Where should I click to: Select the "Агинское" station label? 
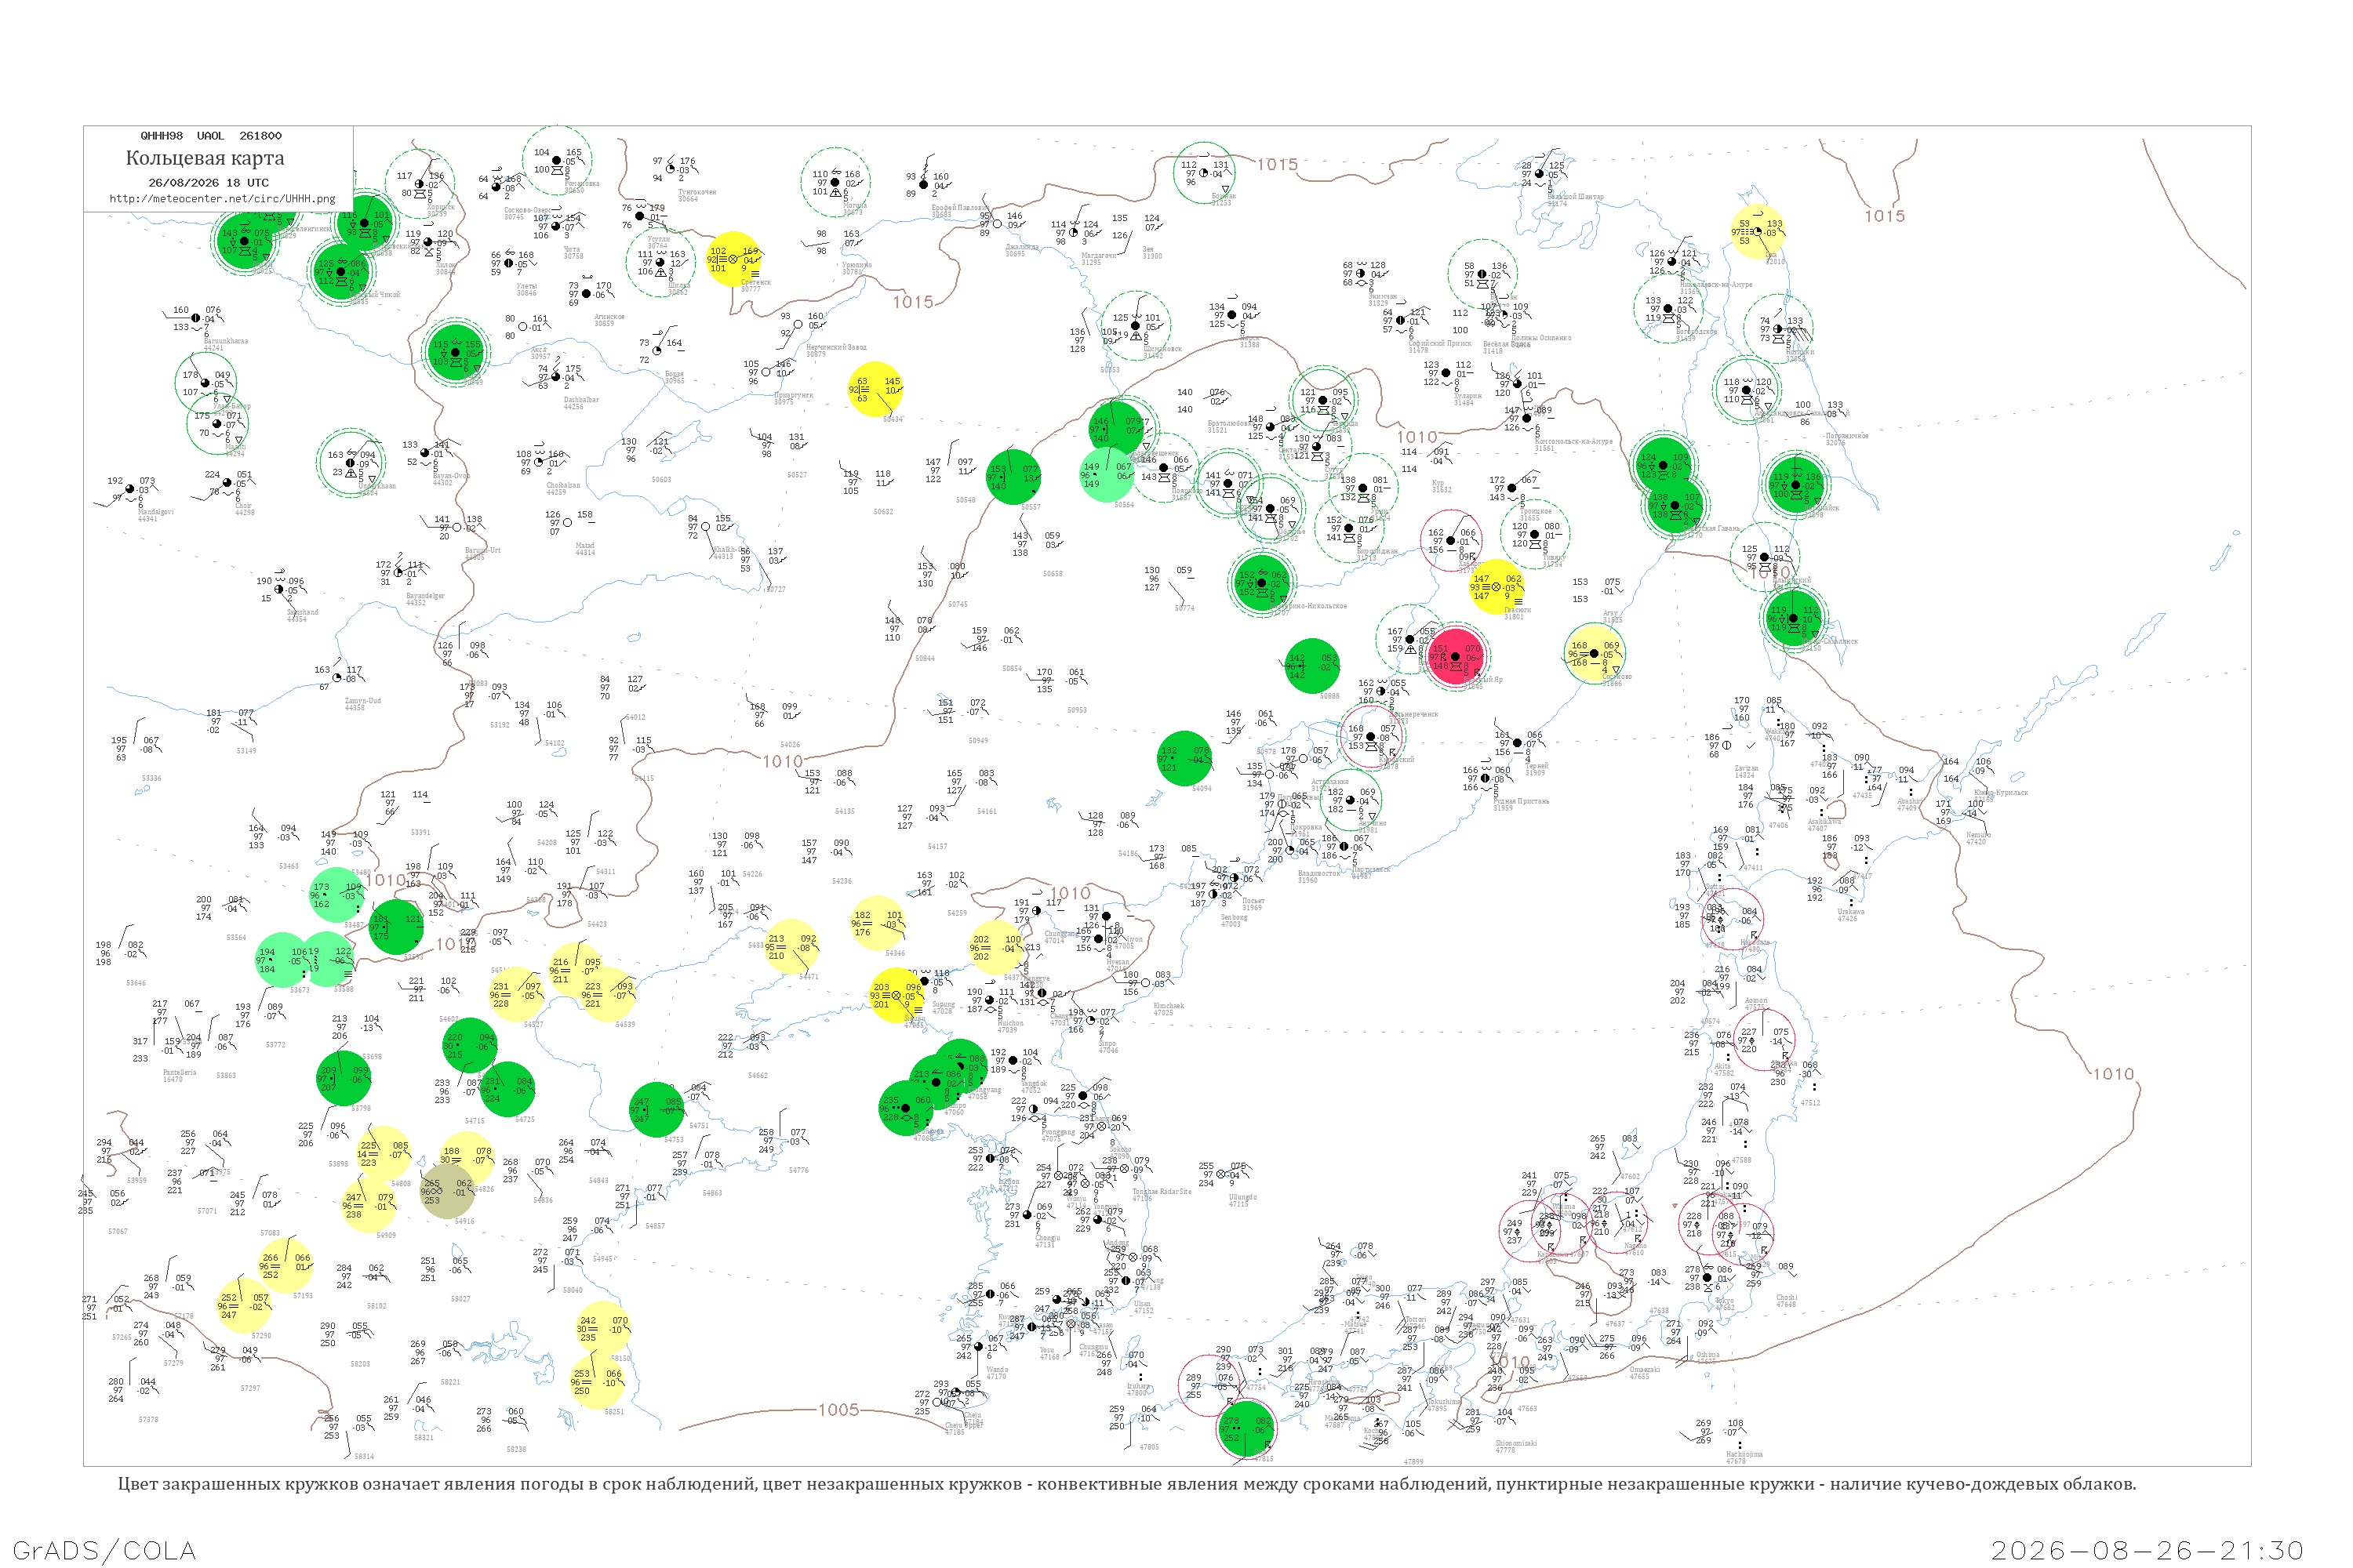609,317
